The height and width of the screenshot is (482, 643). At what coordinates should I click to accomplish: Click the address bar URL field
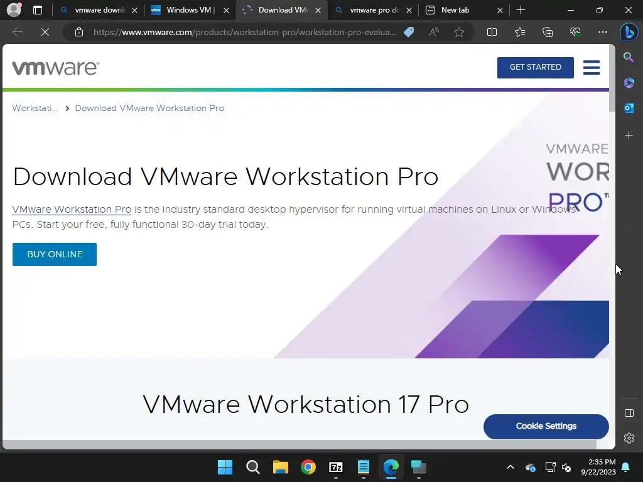pyautogui.click(x=244, y=32)
